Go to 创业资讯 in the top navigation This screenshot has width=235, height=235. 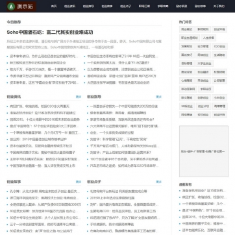coord(69,6)
